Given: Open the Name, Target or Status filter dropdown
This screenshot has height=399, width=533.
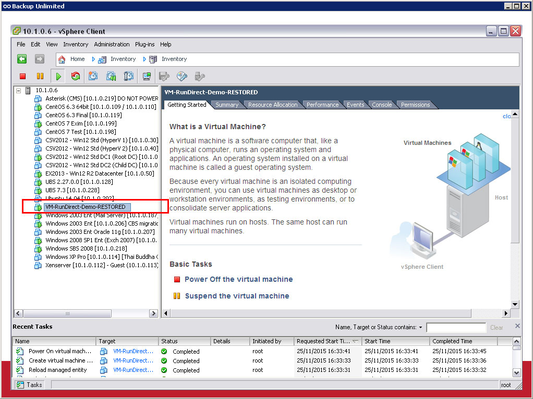Looking at the screenshot, I should [x=420, y=328].
